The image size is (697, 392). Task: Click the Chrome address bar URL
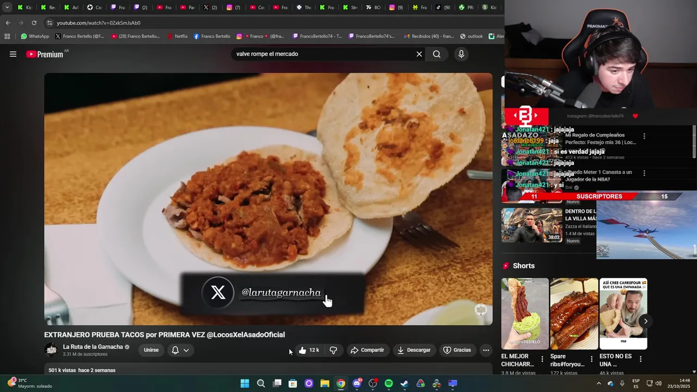click(x=99, y=23)
